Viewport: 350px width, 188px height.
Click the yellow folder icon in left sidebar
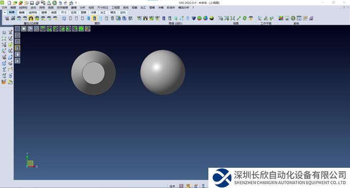click(10, 82)
